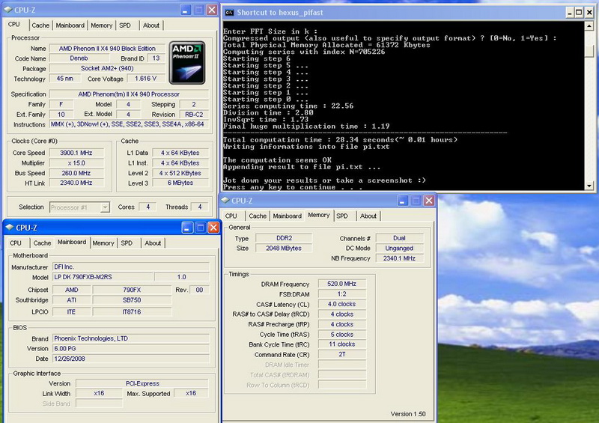599x423 pixels.
Task: Open the Mainboard tab in top CPU-Z window
Action: tap(70, 25)
